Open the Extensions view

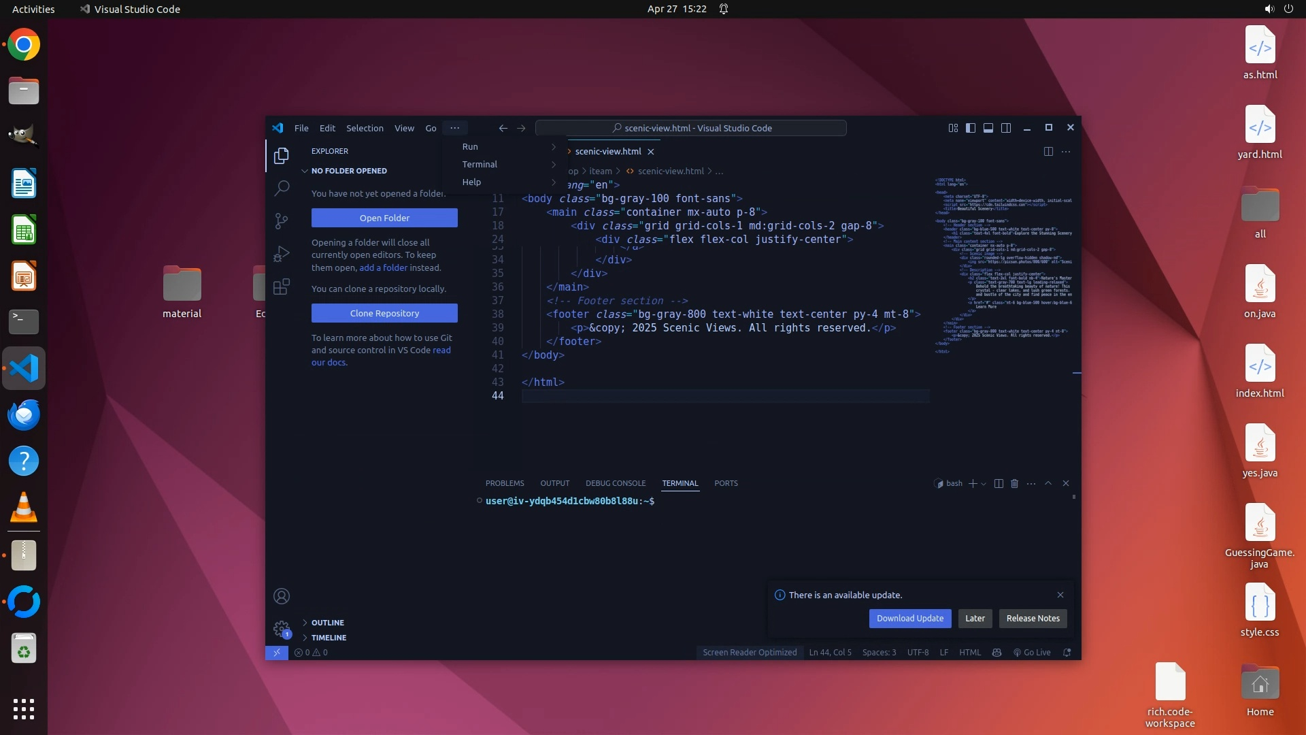(x=282, y=287)
